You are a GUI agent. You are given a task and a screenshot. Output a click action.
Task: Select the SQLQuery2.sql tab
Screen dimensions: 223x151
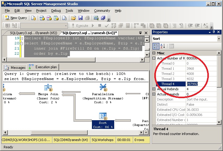point(90,33)
